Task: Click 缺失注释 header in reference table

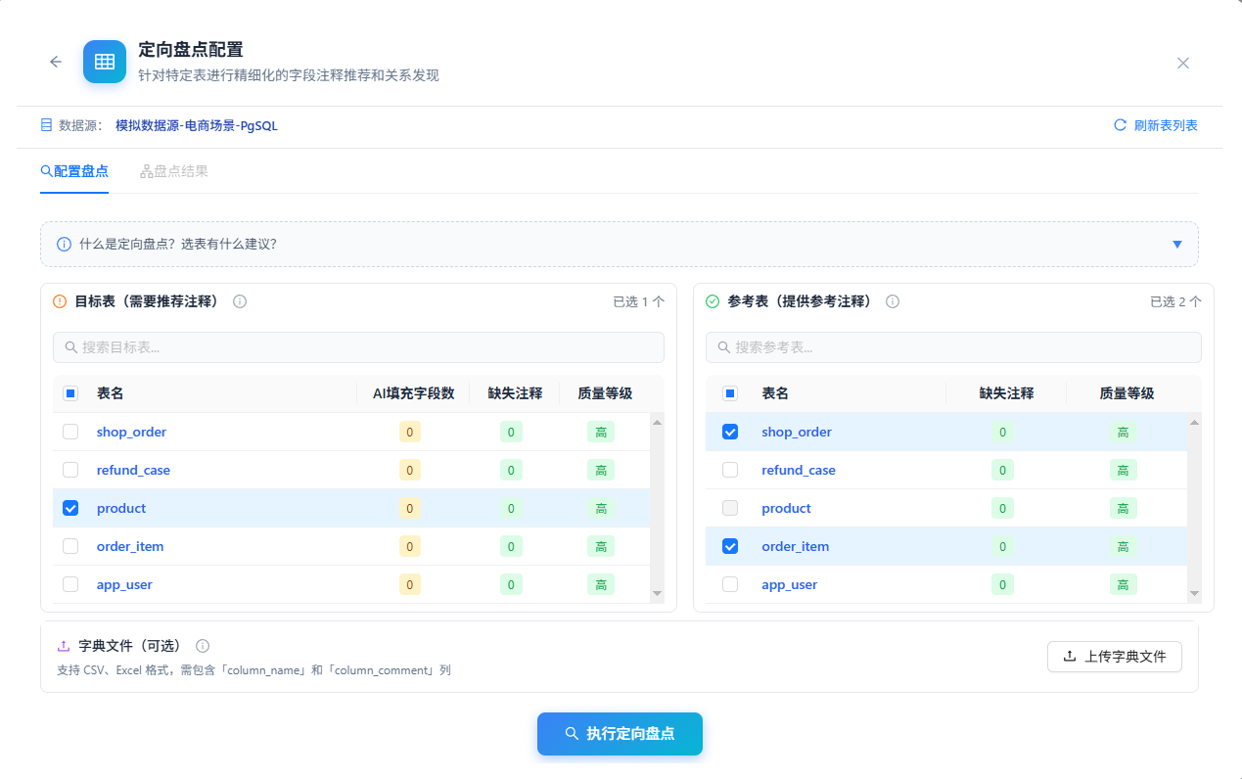Action: click(1006, 393)
